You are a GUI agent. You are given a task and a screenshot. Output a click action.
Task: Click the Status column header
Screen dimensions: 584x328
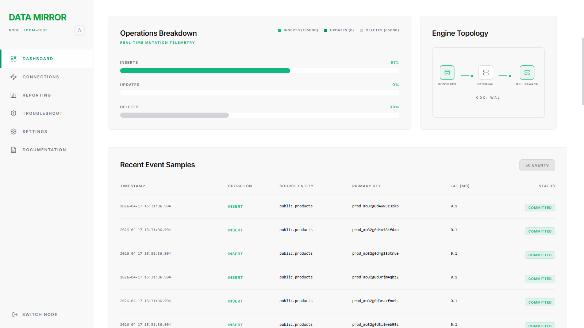click(547, 186)
